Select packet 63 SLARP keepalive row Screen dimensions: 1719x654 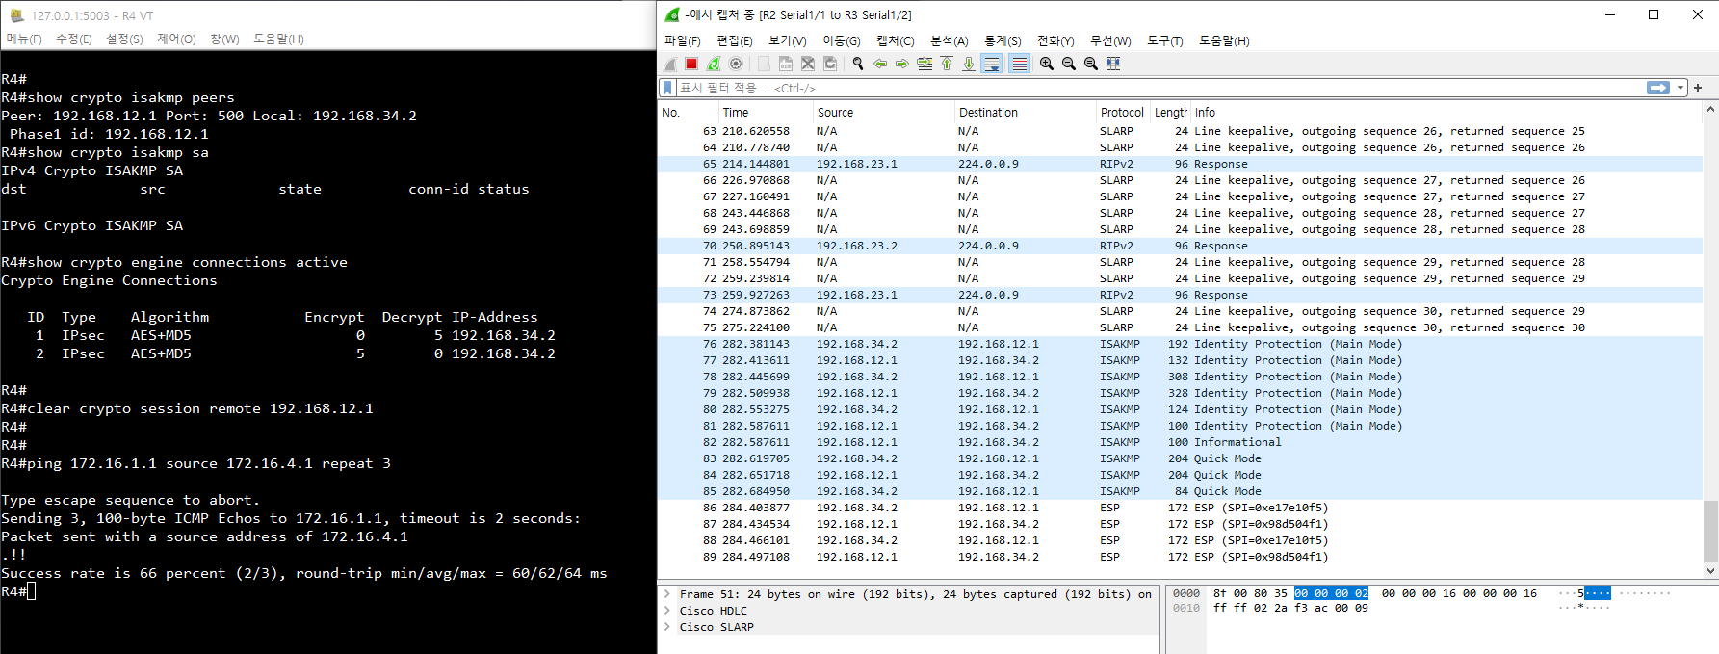1181,131
